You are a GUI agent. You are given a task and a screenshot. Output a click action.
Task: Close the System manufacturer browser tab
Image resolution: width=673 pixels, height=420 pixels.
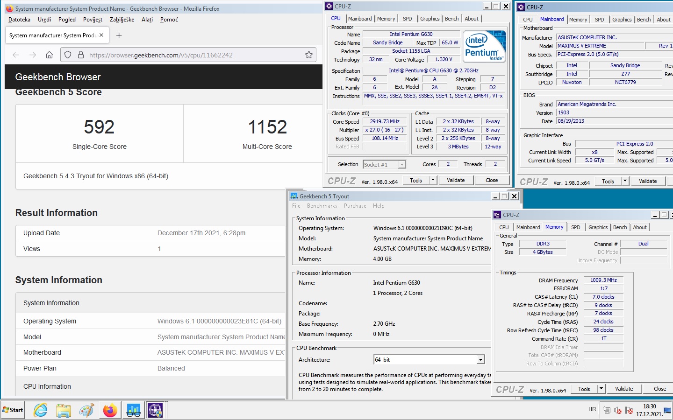[101, 35]
